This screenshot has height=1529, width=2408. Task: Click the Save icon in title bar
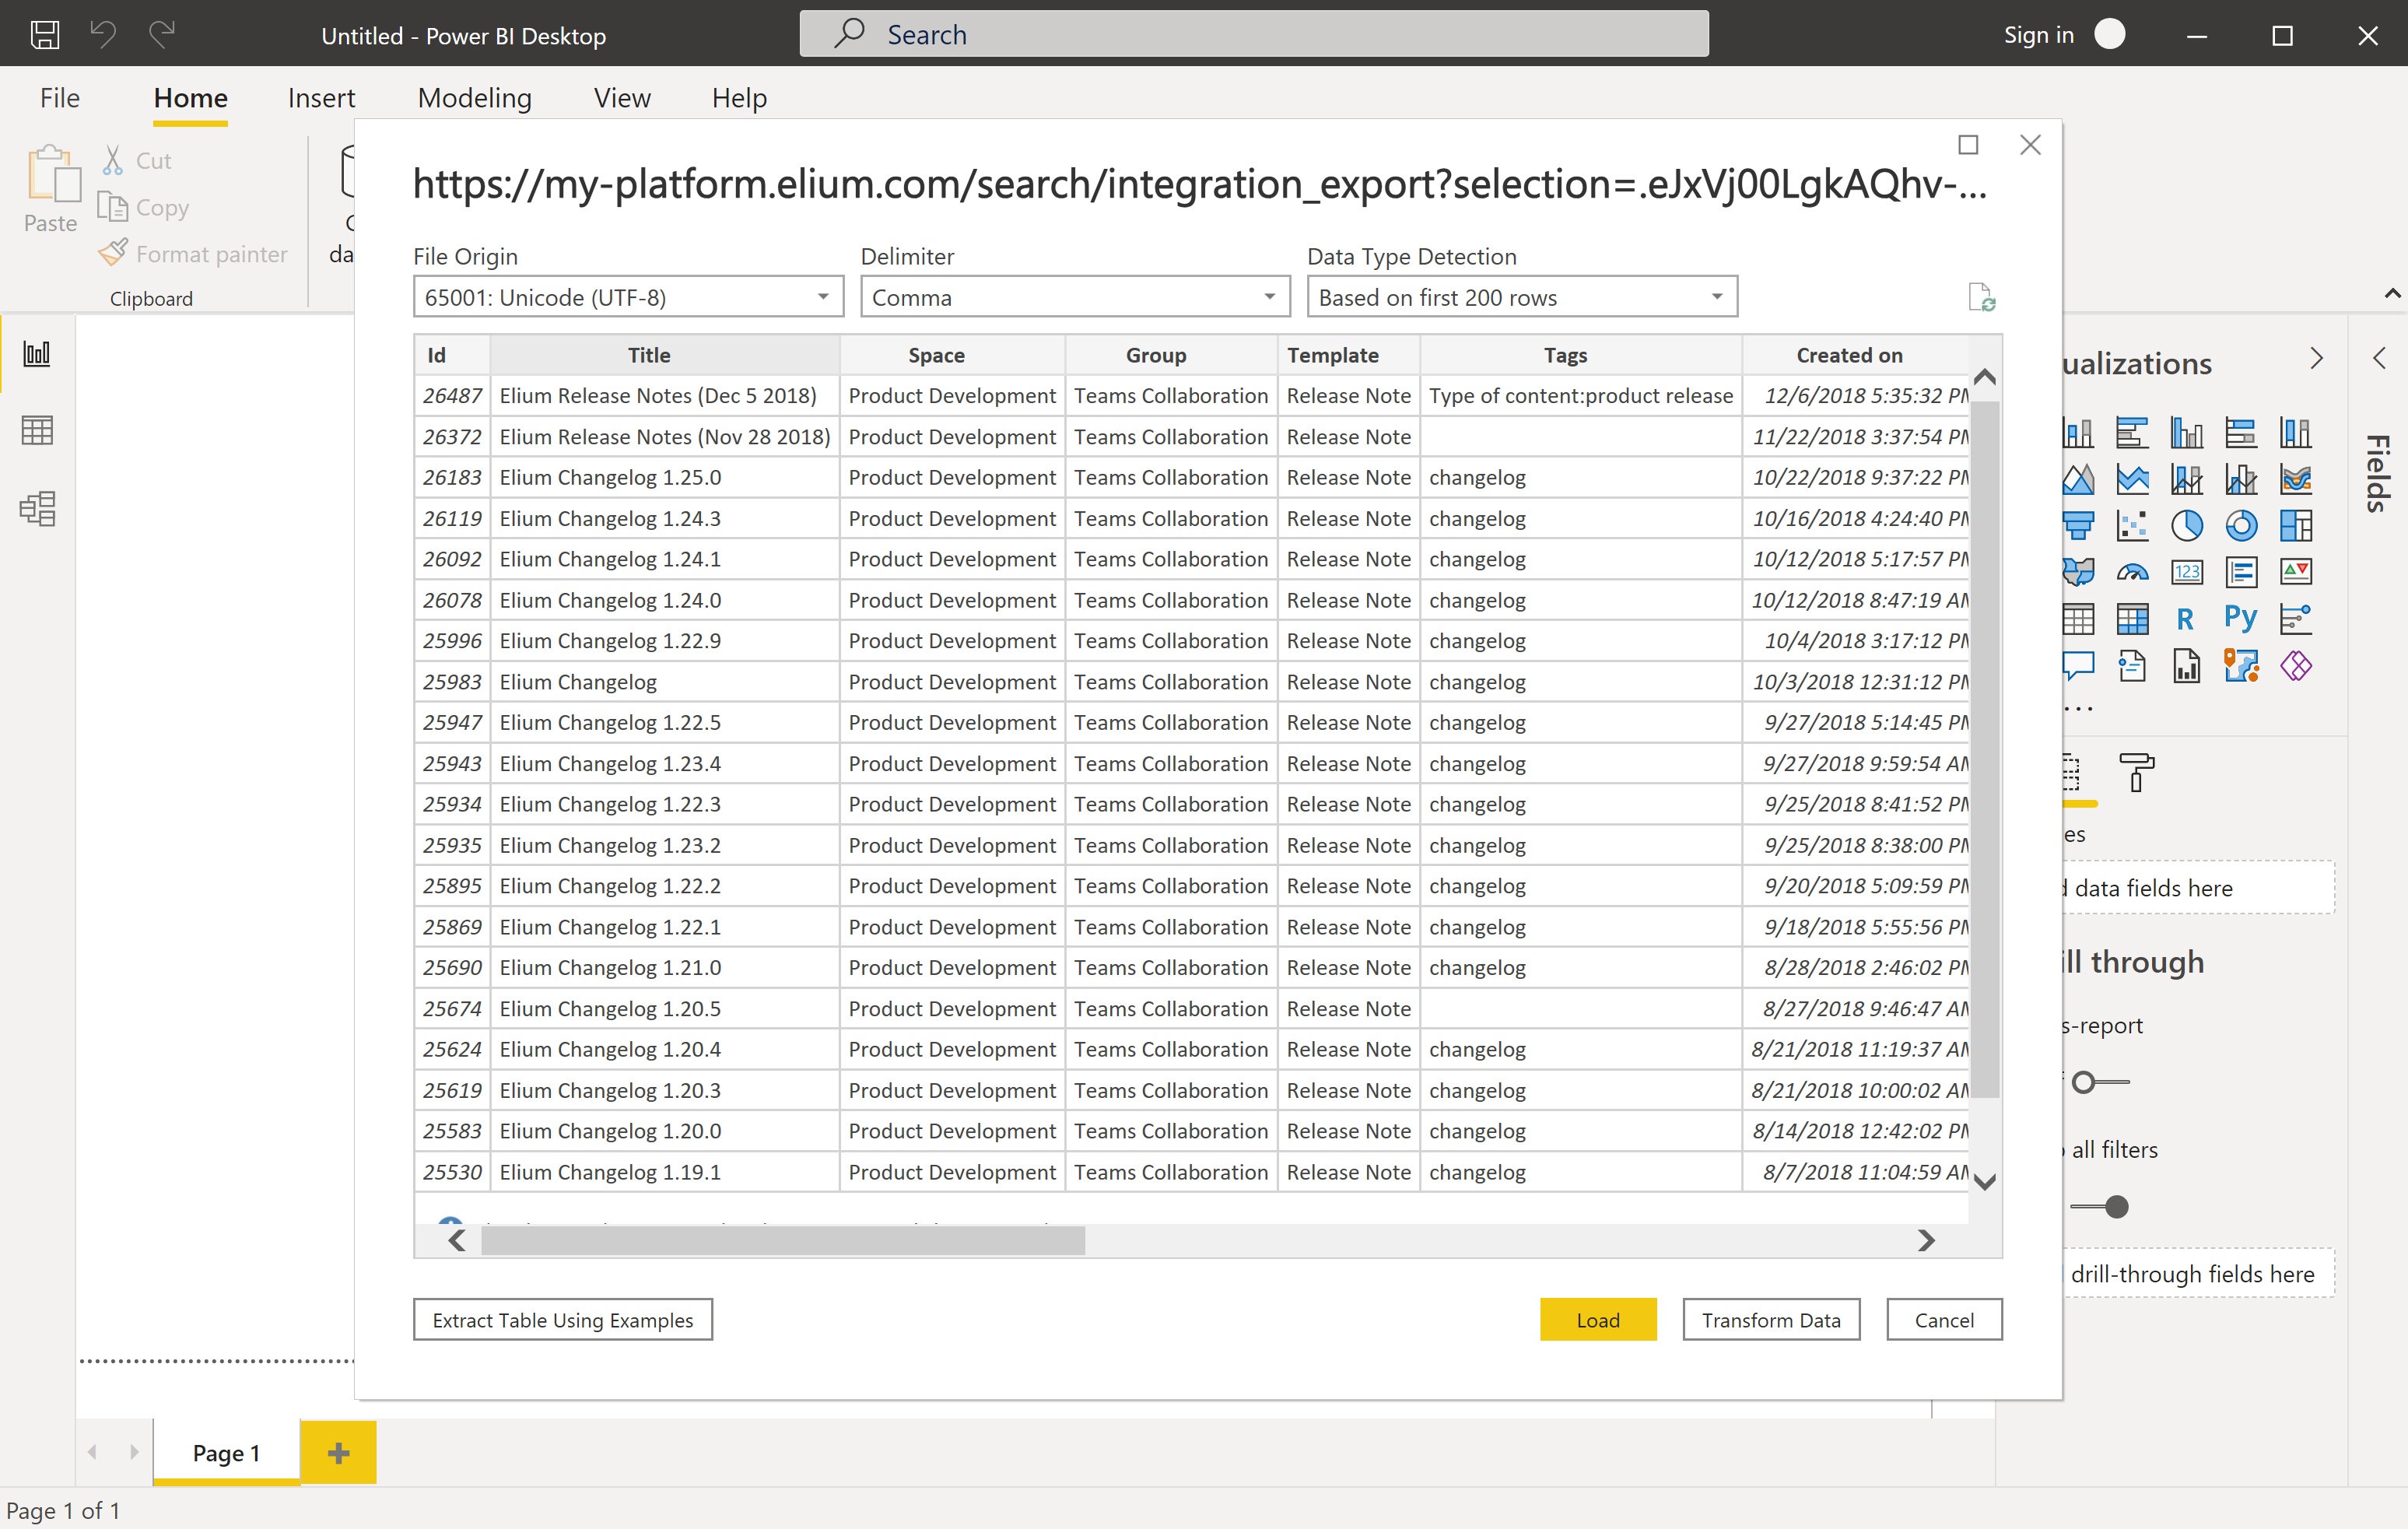(45, 35)
